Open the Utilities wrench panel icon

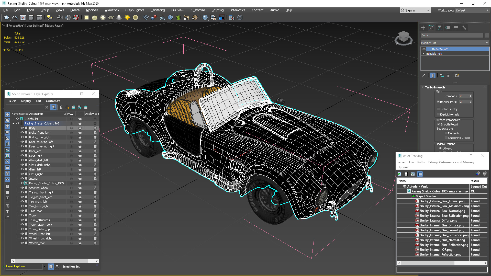point(464,28)
